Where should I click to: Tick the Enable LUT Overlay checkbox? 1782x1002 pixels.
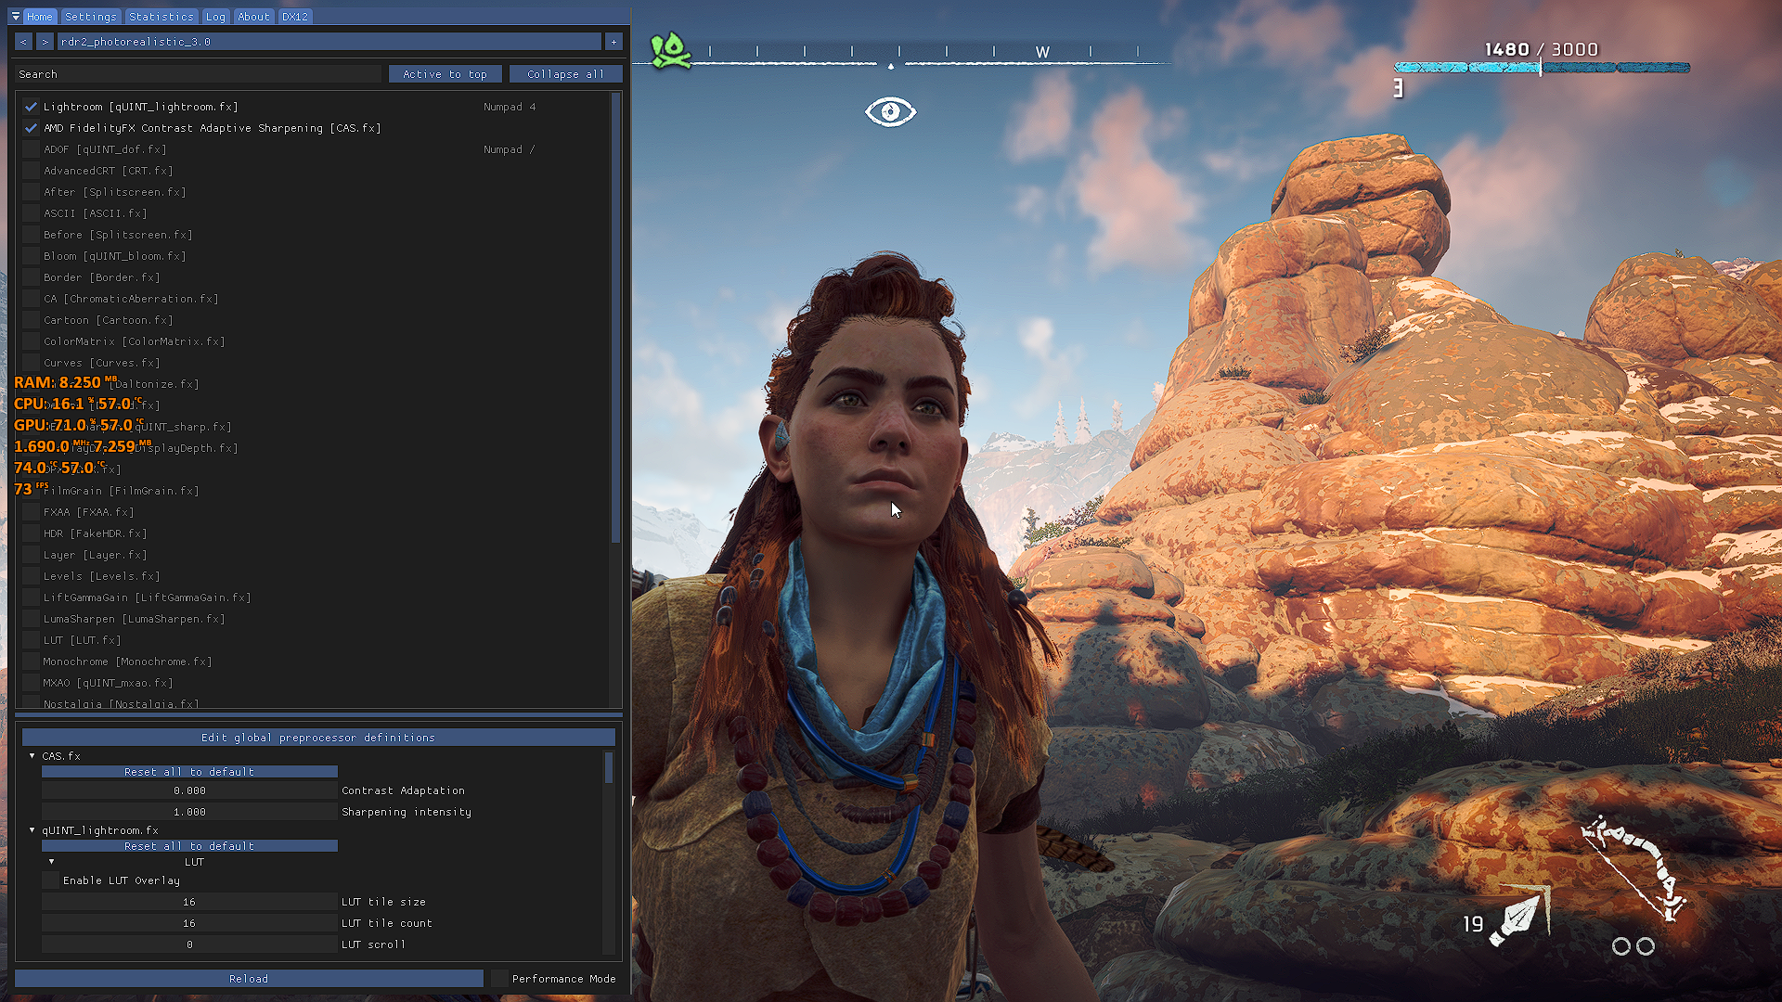50,880
